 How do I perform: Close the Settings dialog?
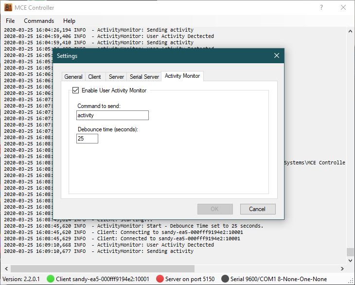pyautogui.click(x=277, y=56)
